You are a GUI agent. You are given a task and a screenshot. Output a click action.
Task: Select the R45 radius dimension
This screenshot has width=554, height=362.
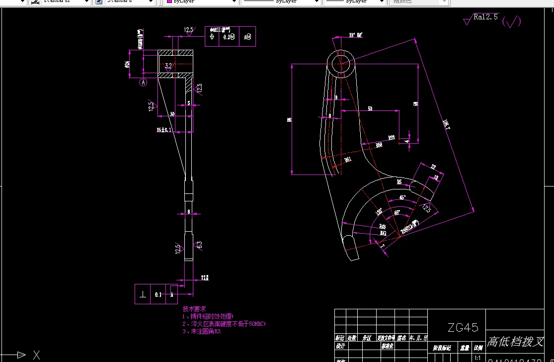[x=382, y=226]
